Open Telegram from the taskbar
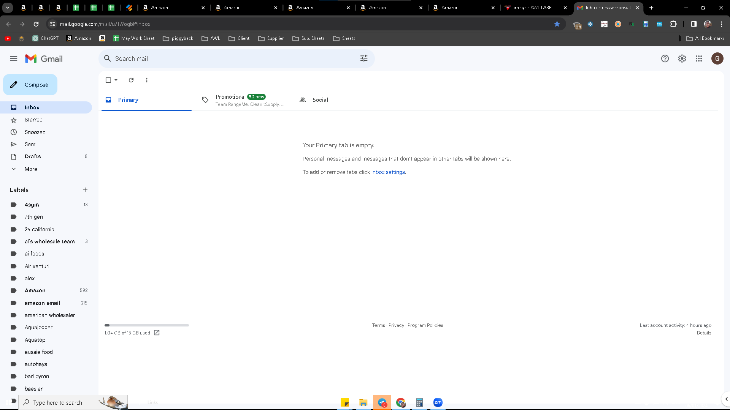This screenshot has height=410, width=730. point(382,402)
